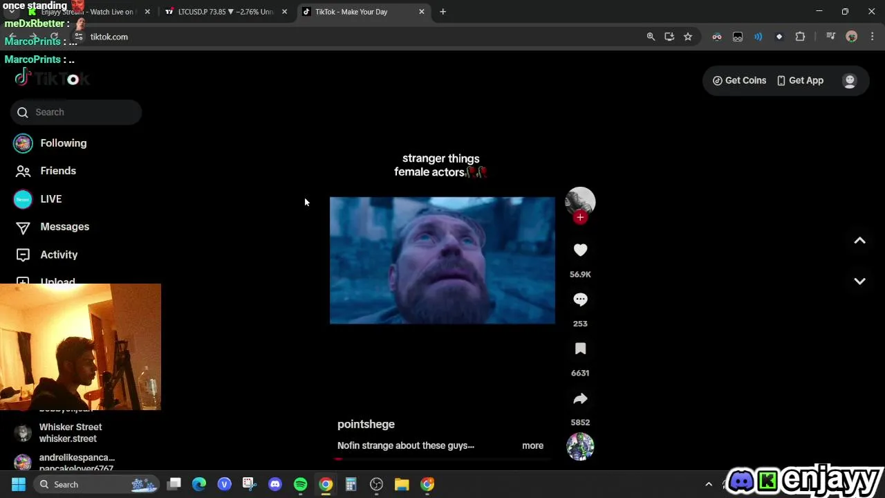The height and width of the screenshot is (498, 885).
Task: Expand the caption with 'more'
Action: (532, 445)
